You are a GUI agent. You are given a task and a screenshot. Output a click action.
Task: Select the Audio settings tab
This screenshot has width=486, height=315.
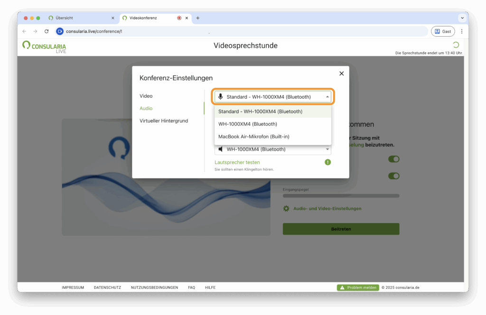tap(146, 109)
